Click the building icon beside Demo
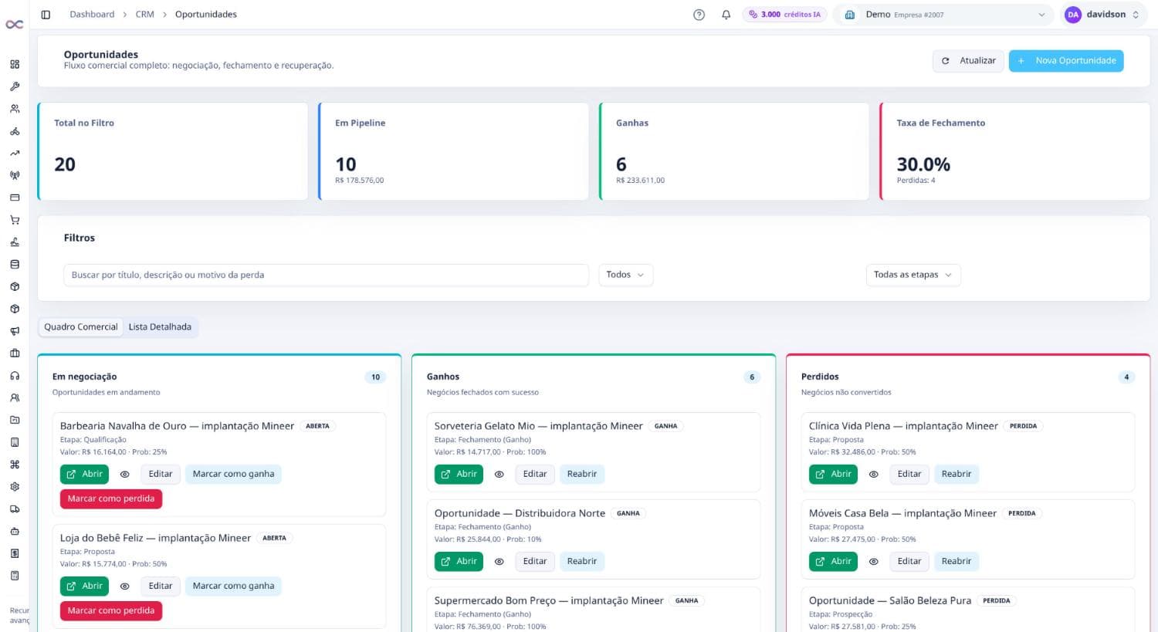The width and height of the screenshot is (1158, 632). point(850,15)
